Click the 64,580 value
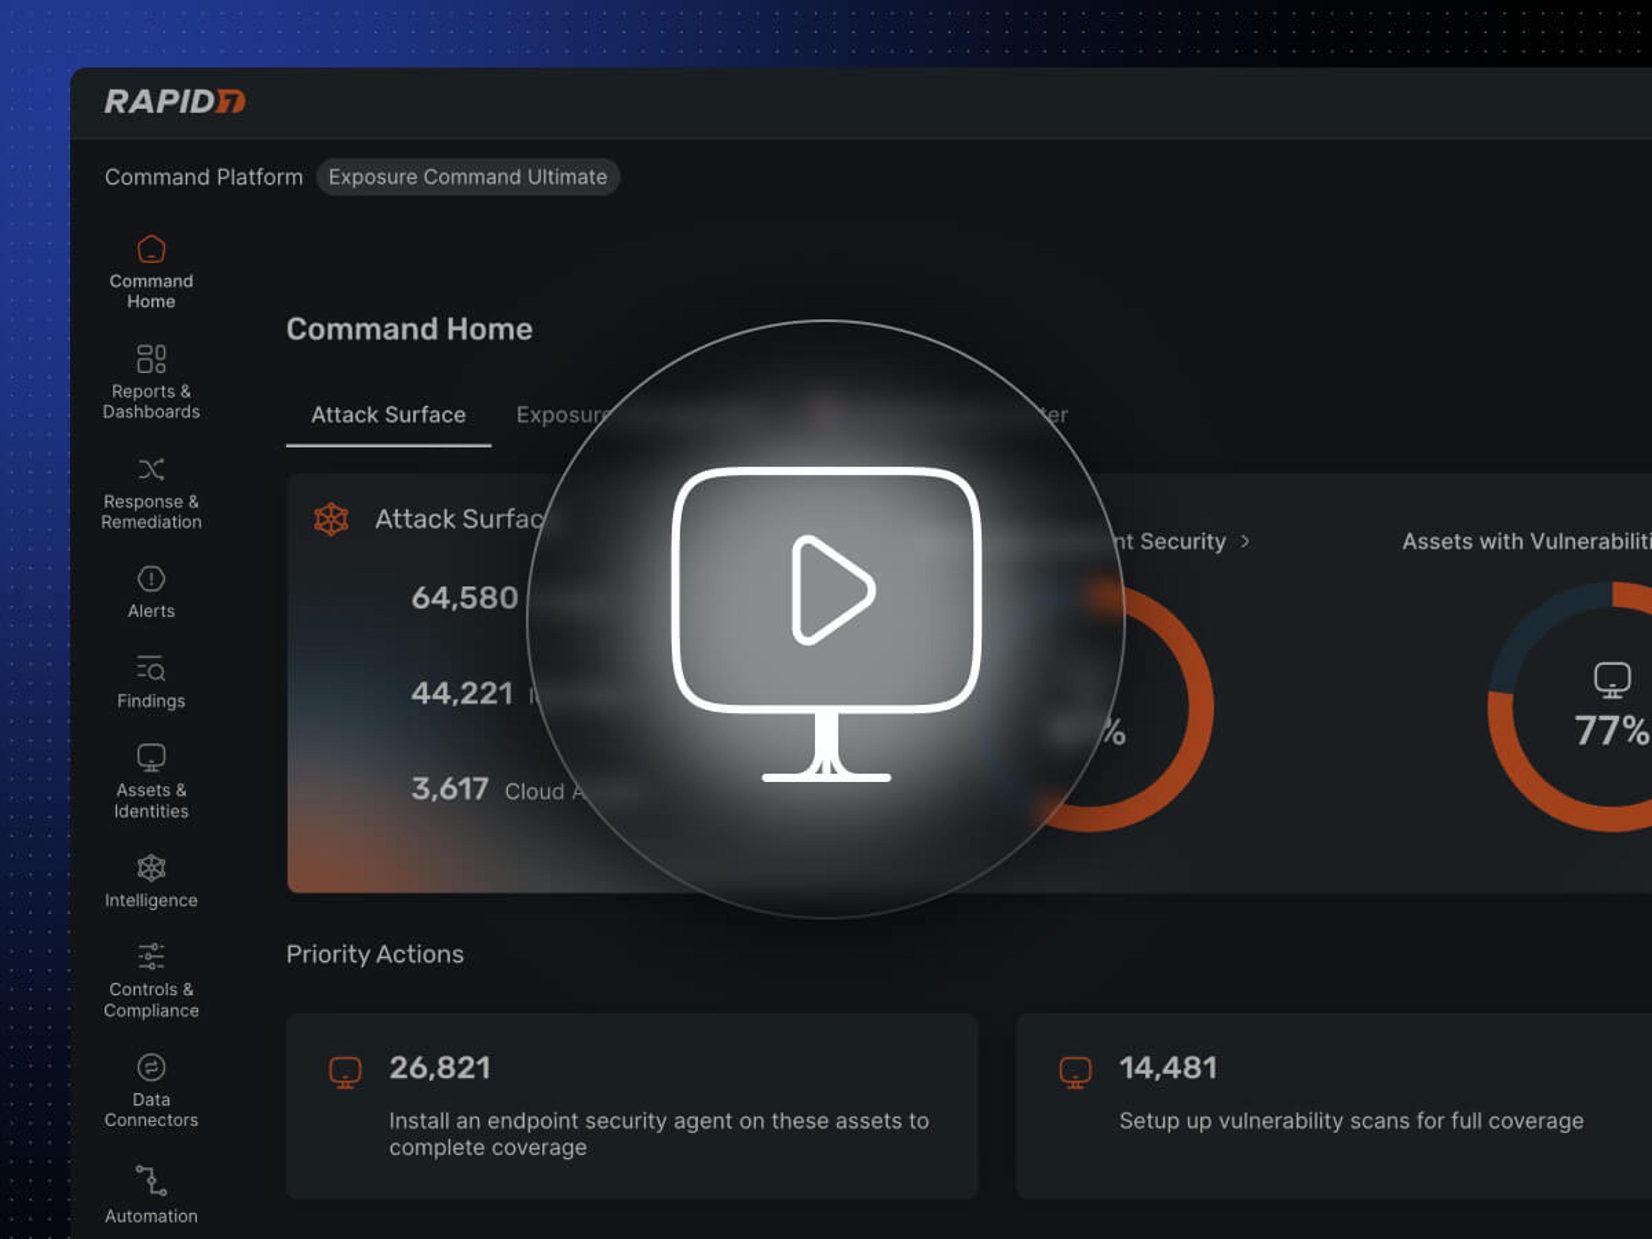This screenshot has height=1239, width=1652. click(x=465, y=598)
